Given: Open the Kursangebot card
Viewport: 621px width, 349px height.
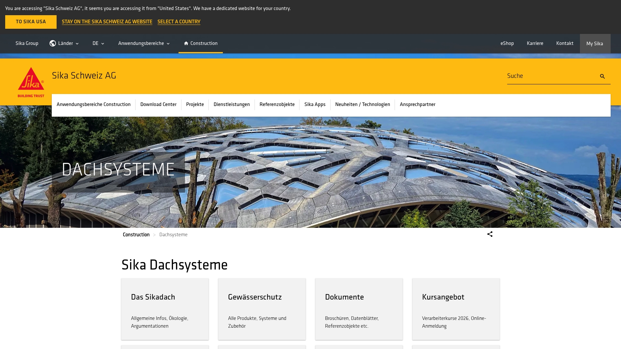Looking at the screenshot, I should point(456,309).
